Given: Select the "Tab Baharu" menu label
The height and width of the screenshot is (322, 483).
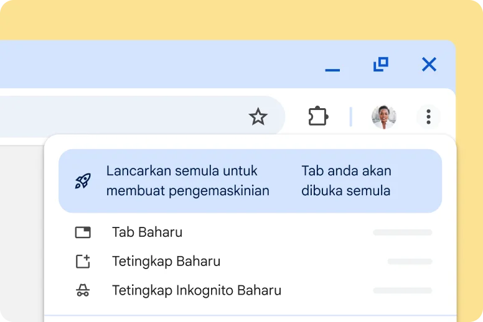Looking at the screenshot, I should click(147, 232).
